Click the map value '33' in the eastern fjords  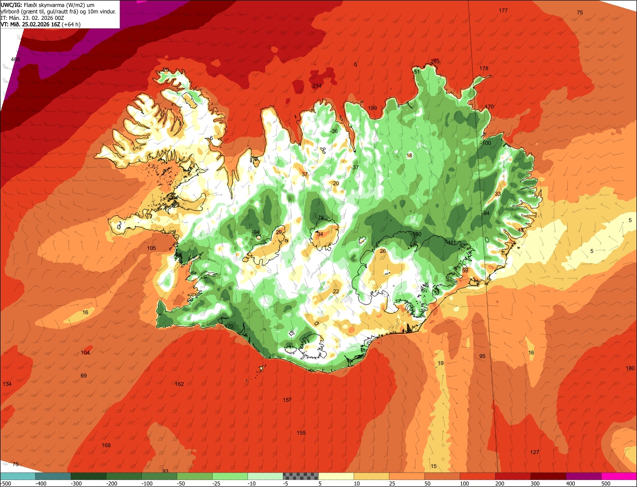pyautogui.click(x=498, y=194)
